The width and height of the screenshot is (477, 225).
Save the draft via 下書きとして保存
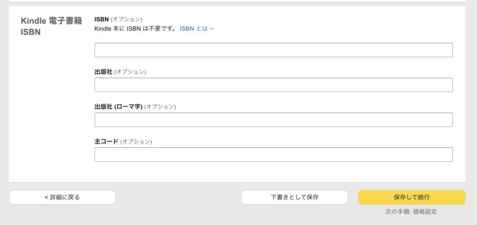click(294, 198)
